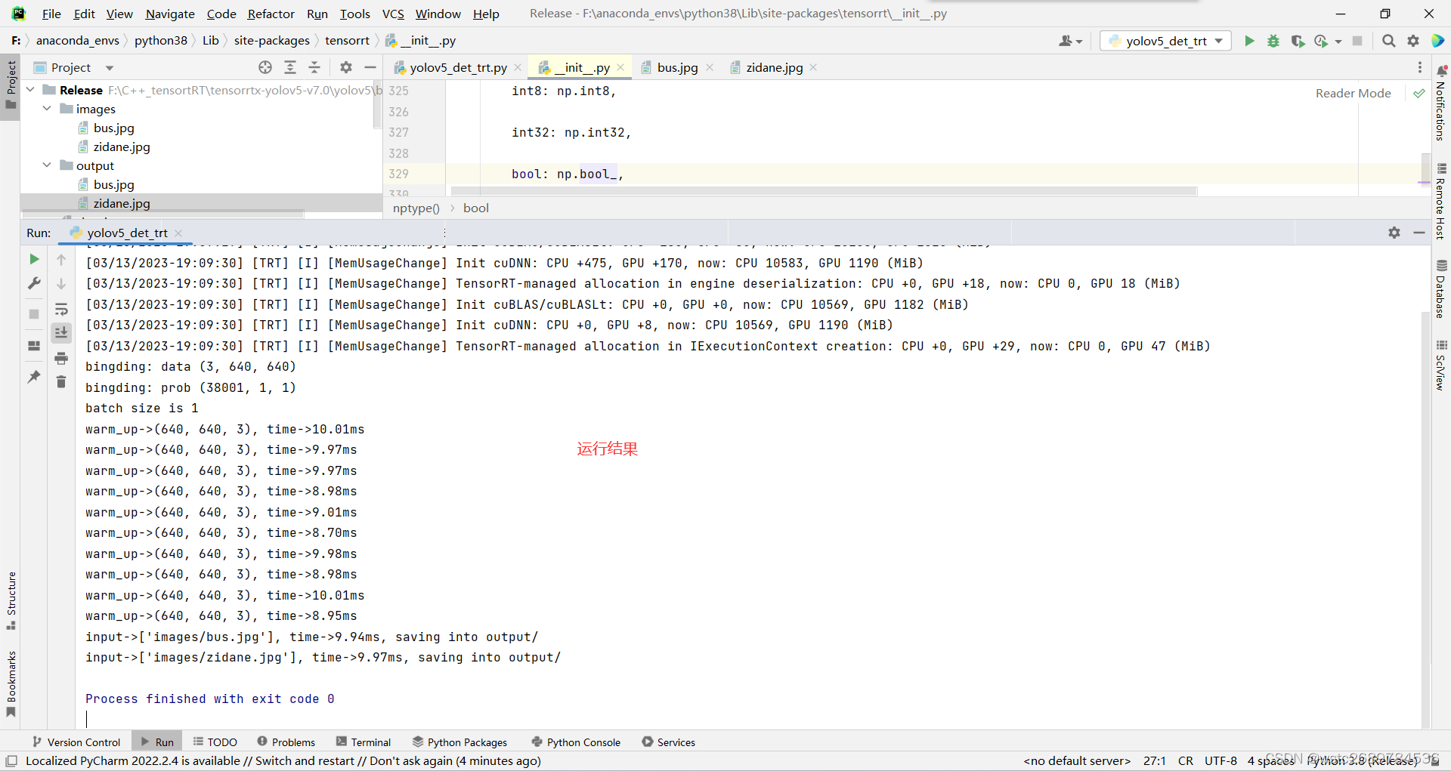This screenshot has width=1451, height=771.
Task: Collapse the images folder
Action: tap(47, 109)
